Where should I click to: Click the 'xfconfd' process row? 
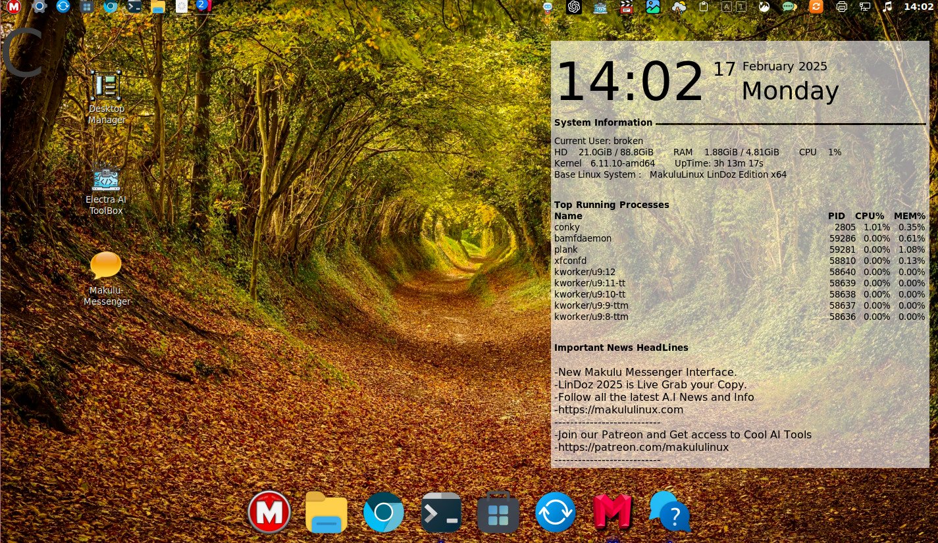(739, 261)
